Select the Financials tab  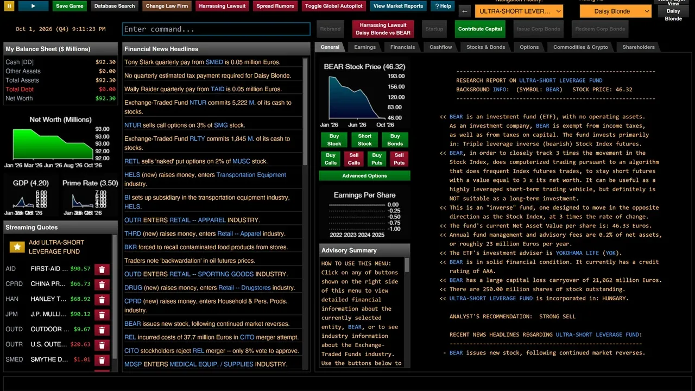click(402, 47)
